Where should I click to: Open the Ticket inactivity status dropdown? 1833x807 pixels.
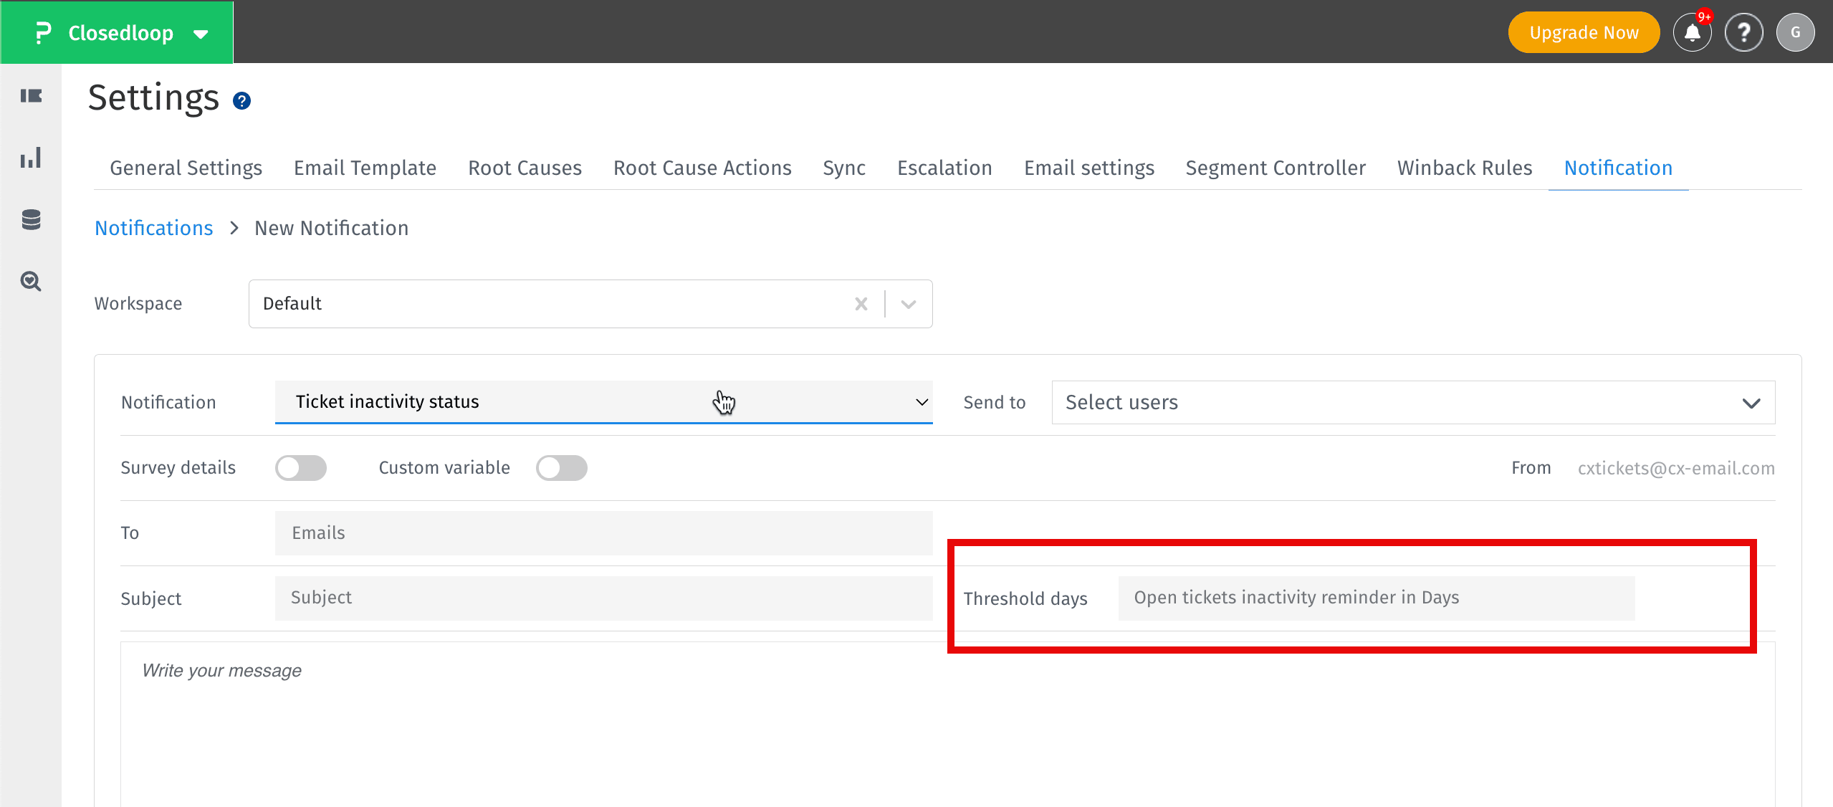(603, 402)
